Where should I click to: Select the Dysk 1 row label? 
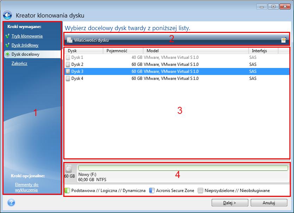click(77, 57)
